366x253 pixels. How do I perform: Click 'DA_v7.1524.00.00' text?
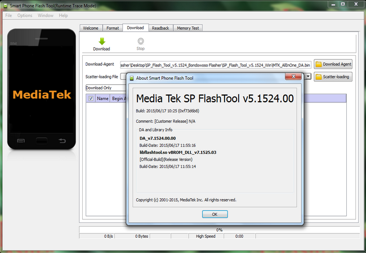tap(158, 138)
